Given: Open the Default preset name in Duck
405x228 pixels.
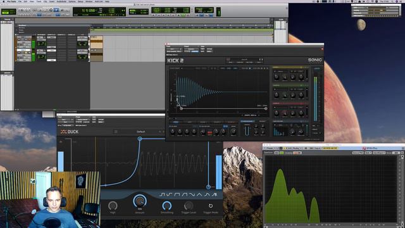Looking at the screenshot, I should pyautogui.click(x=140, y=132).
